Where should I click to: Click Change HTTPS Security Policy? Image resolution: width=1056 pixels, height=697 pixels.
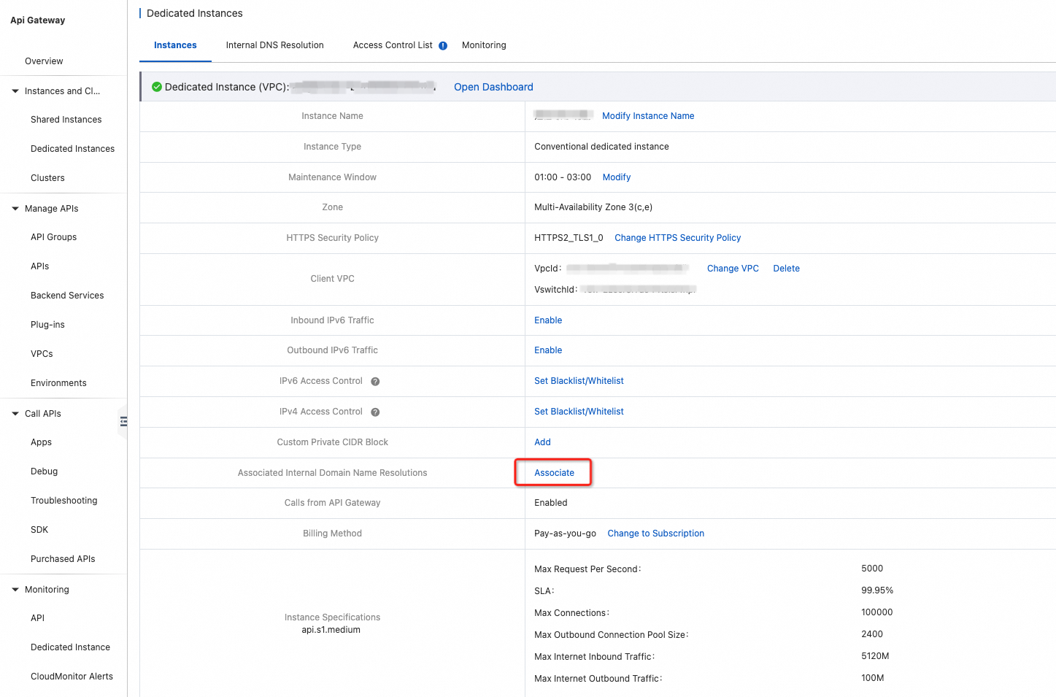[677, 238]
